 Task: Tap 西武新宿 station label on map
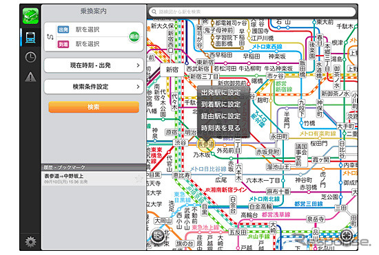[198, 69]
